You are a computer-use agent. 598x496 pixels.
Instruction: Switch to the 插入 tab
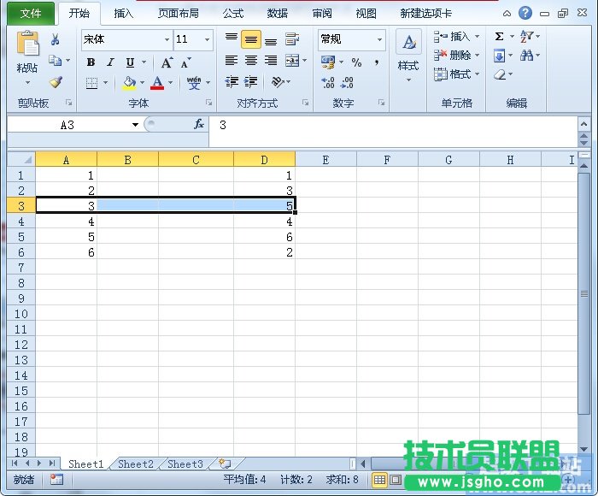pos(123,14)
